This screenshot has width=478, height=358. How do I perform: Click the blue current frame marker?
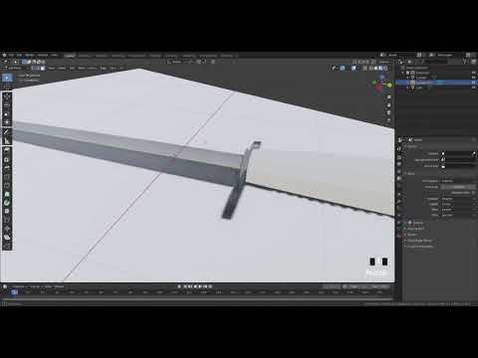14,292
